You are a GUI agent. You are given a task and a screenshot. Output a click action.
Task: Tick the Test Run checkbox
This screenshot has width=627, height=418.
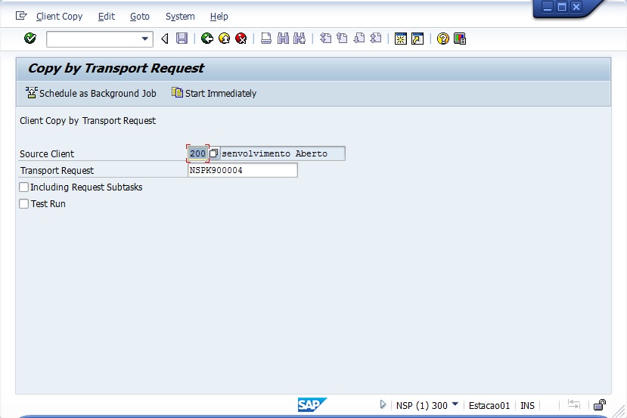(x=24, y=204)
